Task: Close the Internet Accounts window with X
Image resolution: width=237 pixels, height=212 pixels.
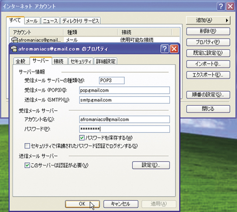Action: [x=230, y=6]
